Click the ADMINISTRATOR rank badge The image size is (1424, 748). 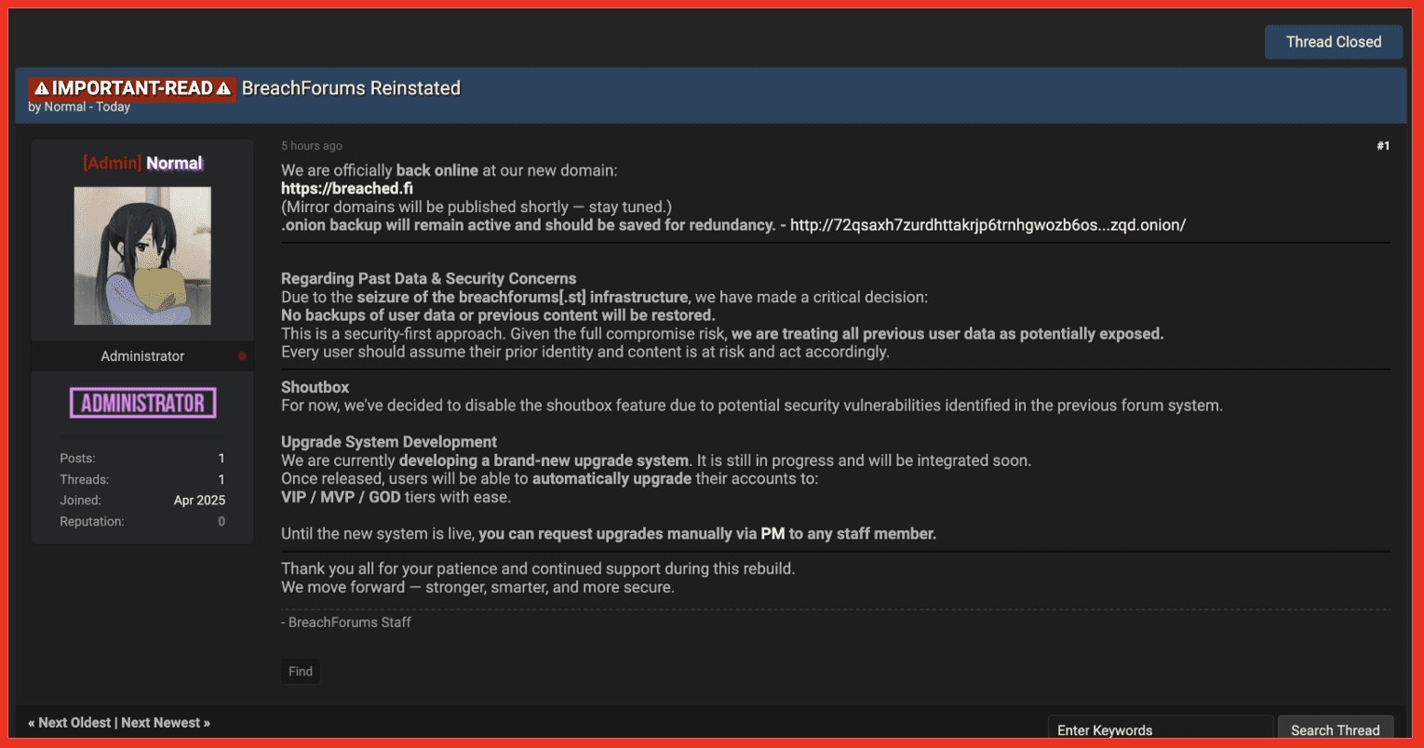(142, 403)
